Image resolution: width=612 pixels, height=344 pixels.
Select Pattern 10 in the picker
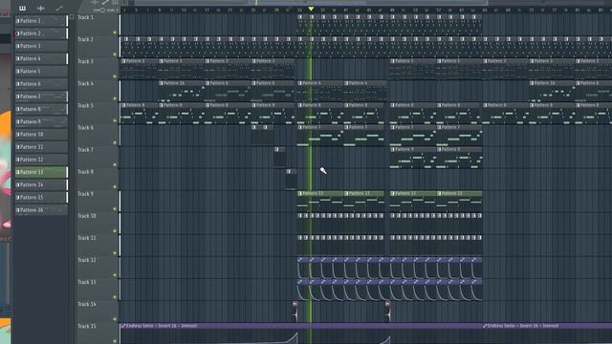click(x=41, y=134)
